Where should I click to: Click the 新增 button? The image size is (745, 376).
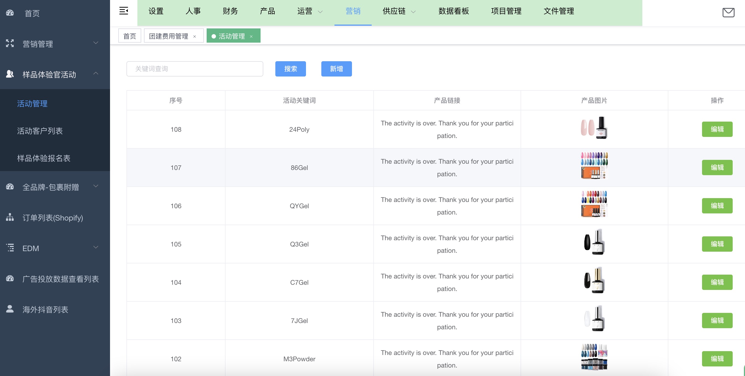tap(336, 69)
